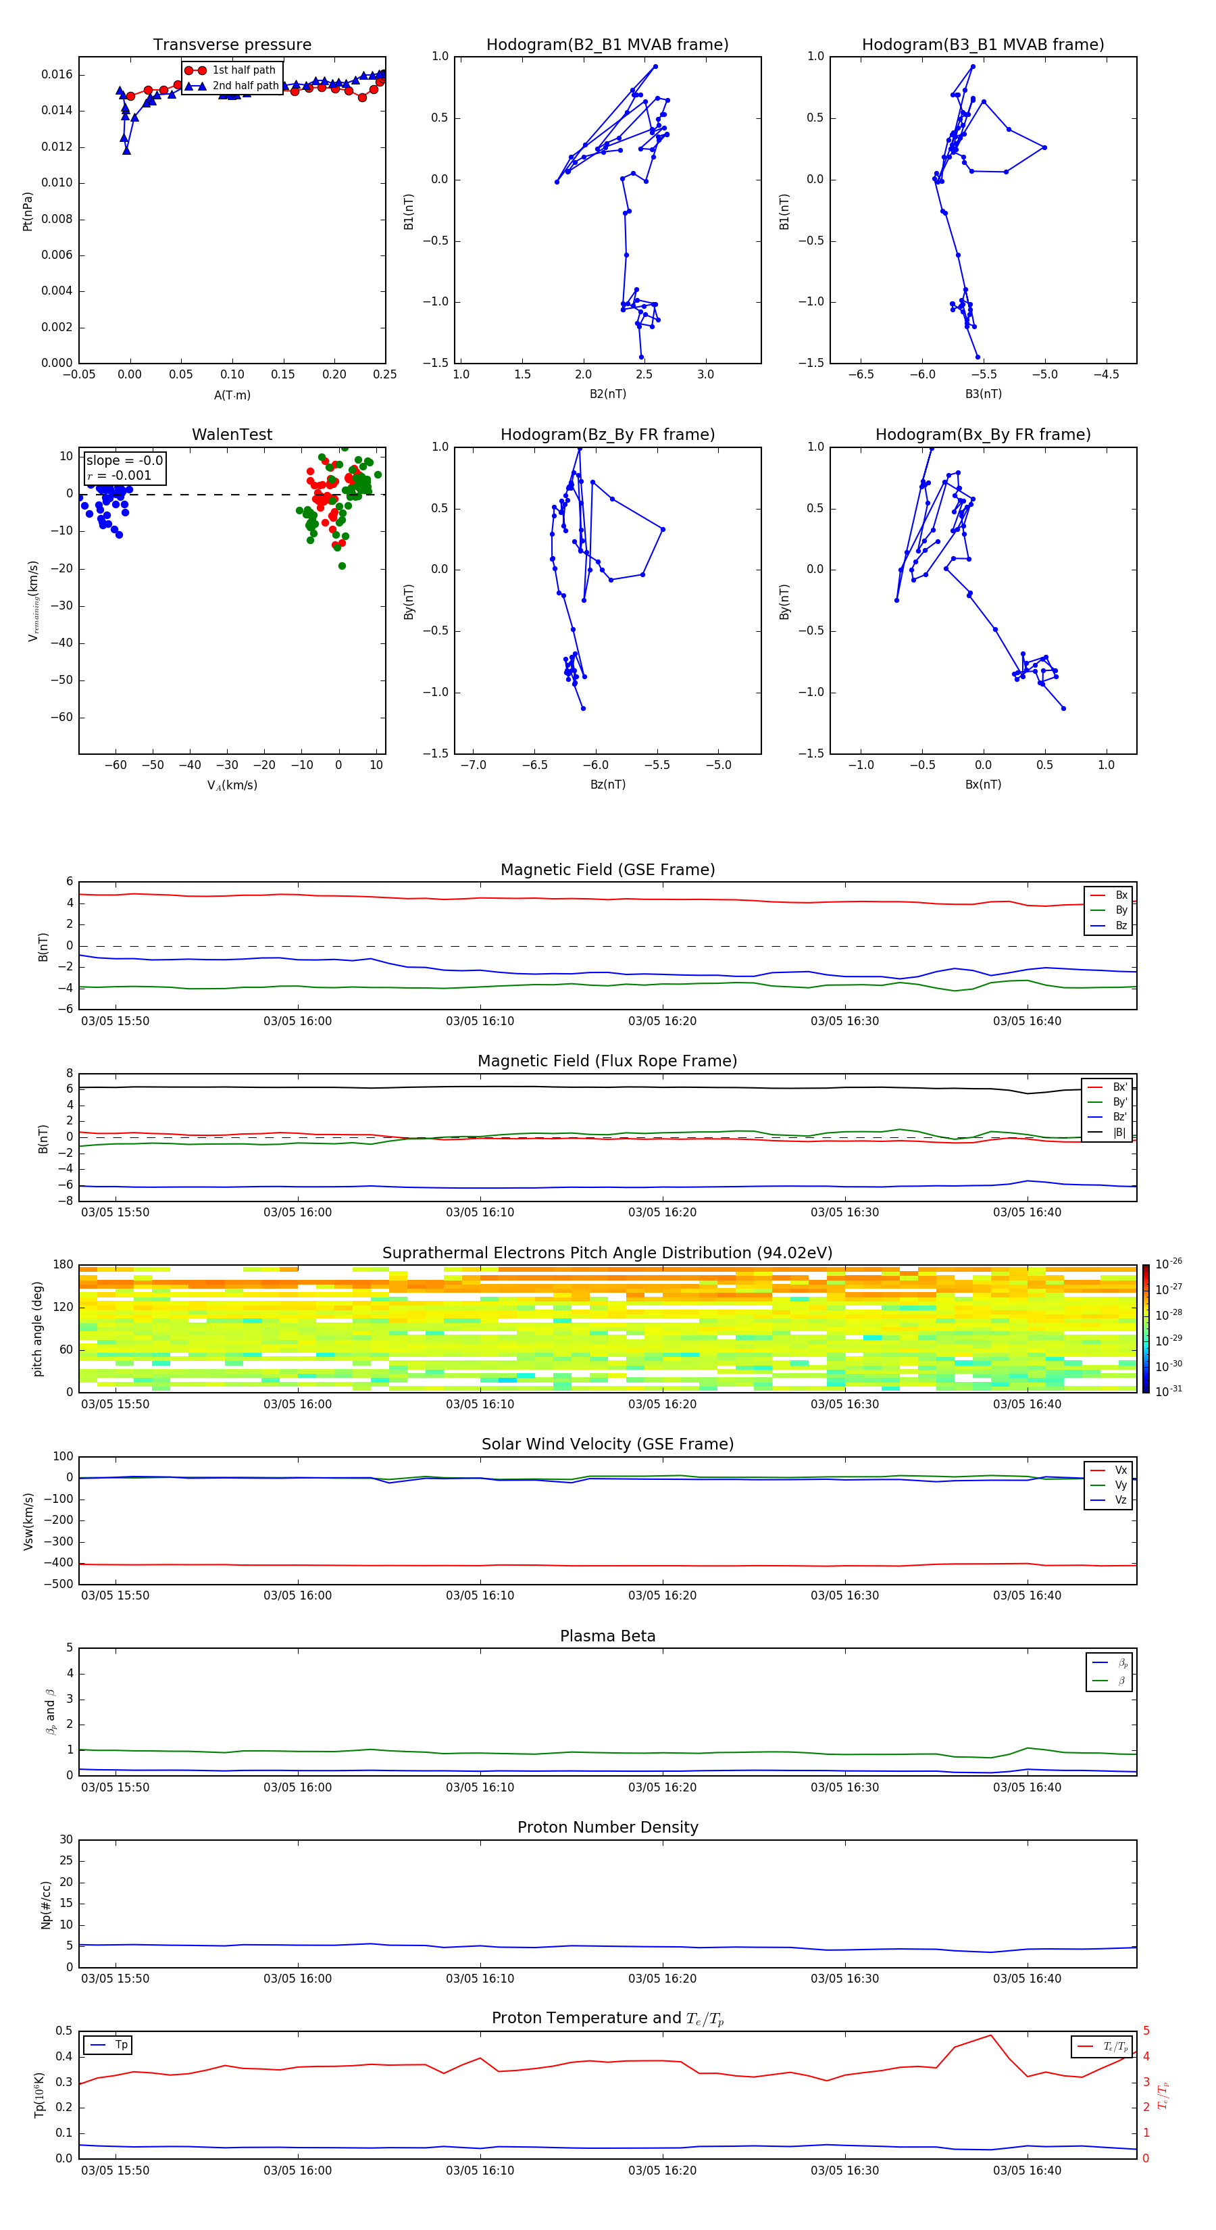The image size is (1216, 2230).
Task: Click the B3(nT) x-axis label
Action: click(983, 394)
